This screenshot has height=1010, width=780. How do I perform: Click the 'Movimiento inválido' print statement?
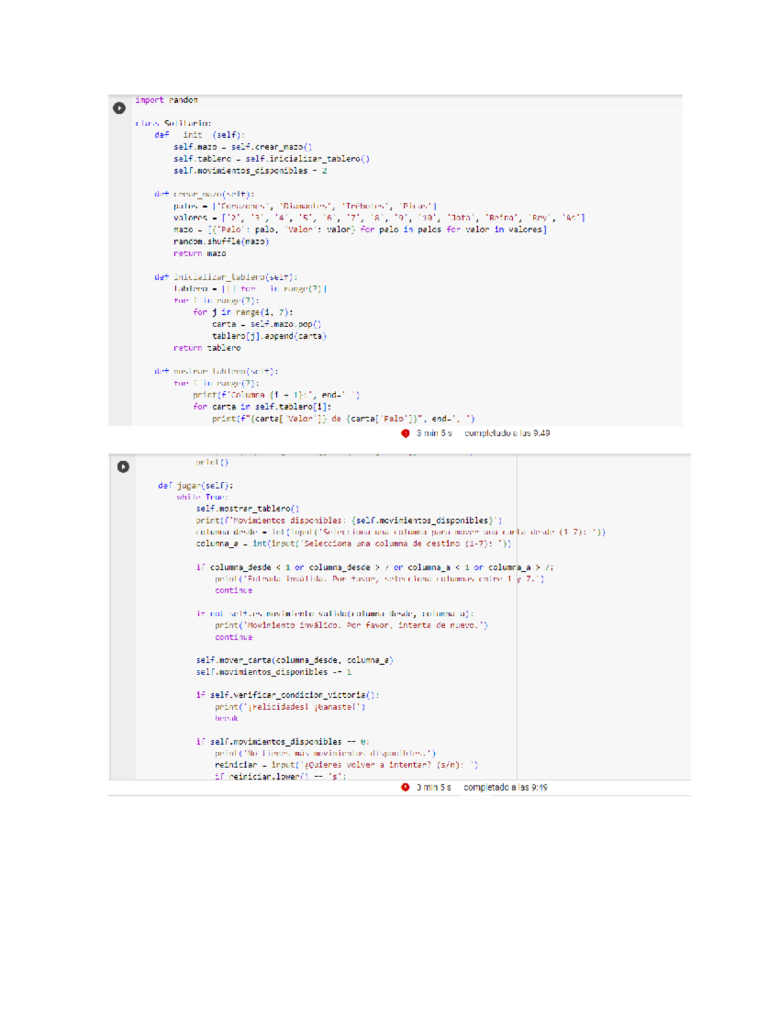coord(351,625)
